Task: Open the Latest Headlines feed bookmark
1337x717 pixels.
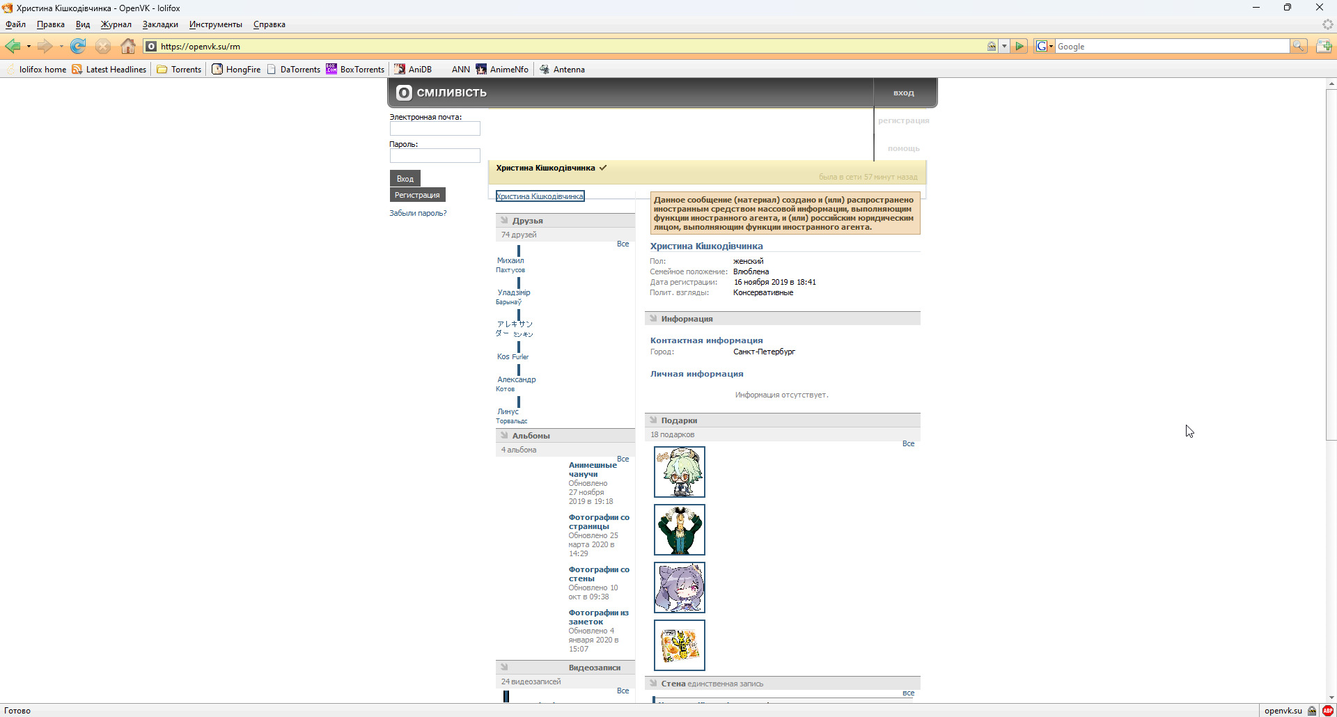Action: (109, 70)
